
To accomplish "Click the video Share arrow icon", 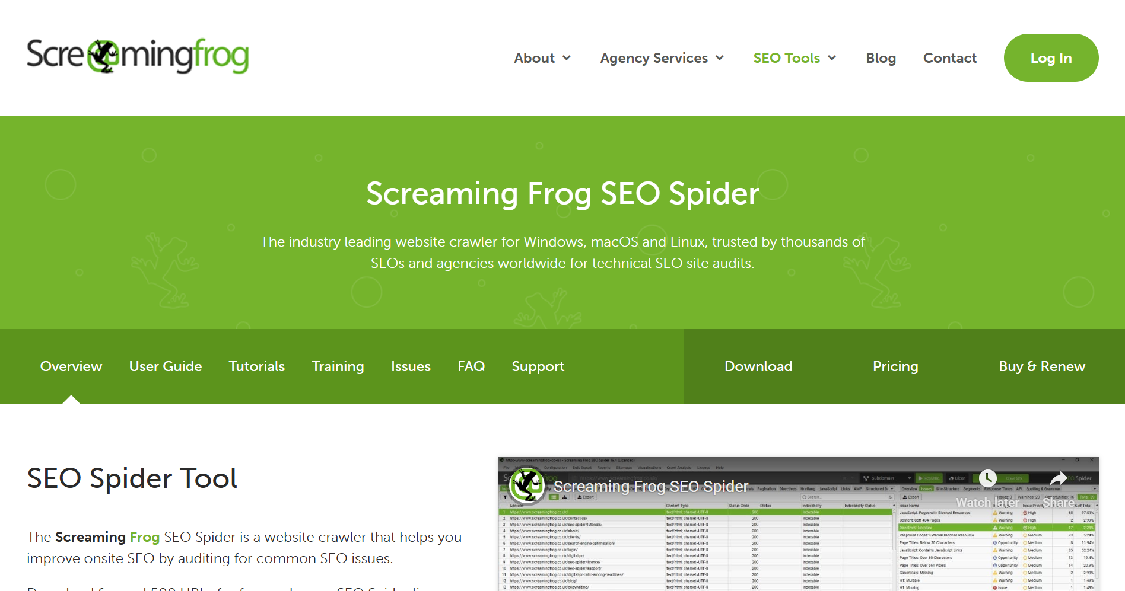I will click(x=1059, y=478).
